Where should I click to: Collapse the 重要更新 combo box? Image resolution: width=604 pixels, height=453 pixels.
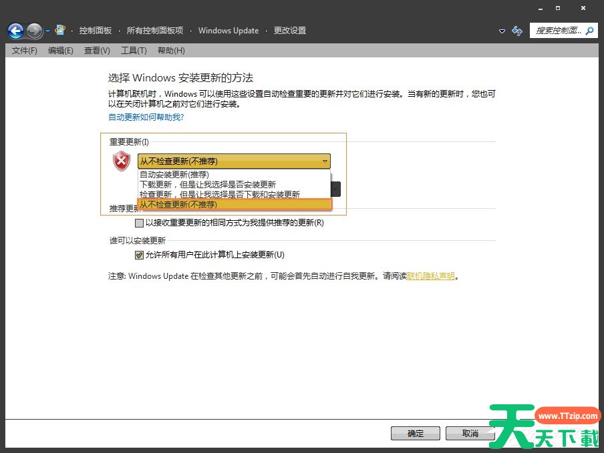pyautogui.click(x=234, y=161)
